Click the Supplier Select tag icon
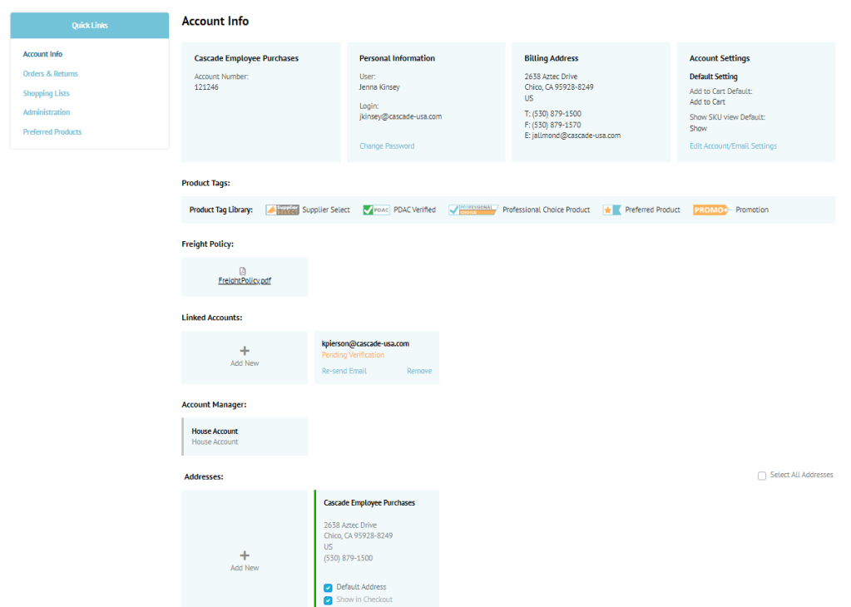This screenshot has width=851, height=607. tap(282, 210)
